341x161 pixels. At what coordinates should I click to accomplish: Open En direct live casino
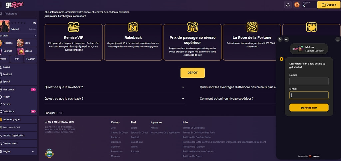19,74
